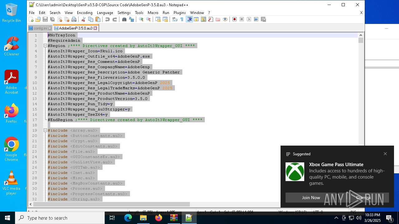
Task: Close the config.ini tab
Action: click(x=50, y=28)
